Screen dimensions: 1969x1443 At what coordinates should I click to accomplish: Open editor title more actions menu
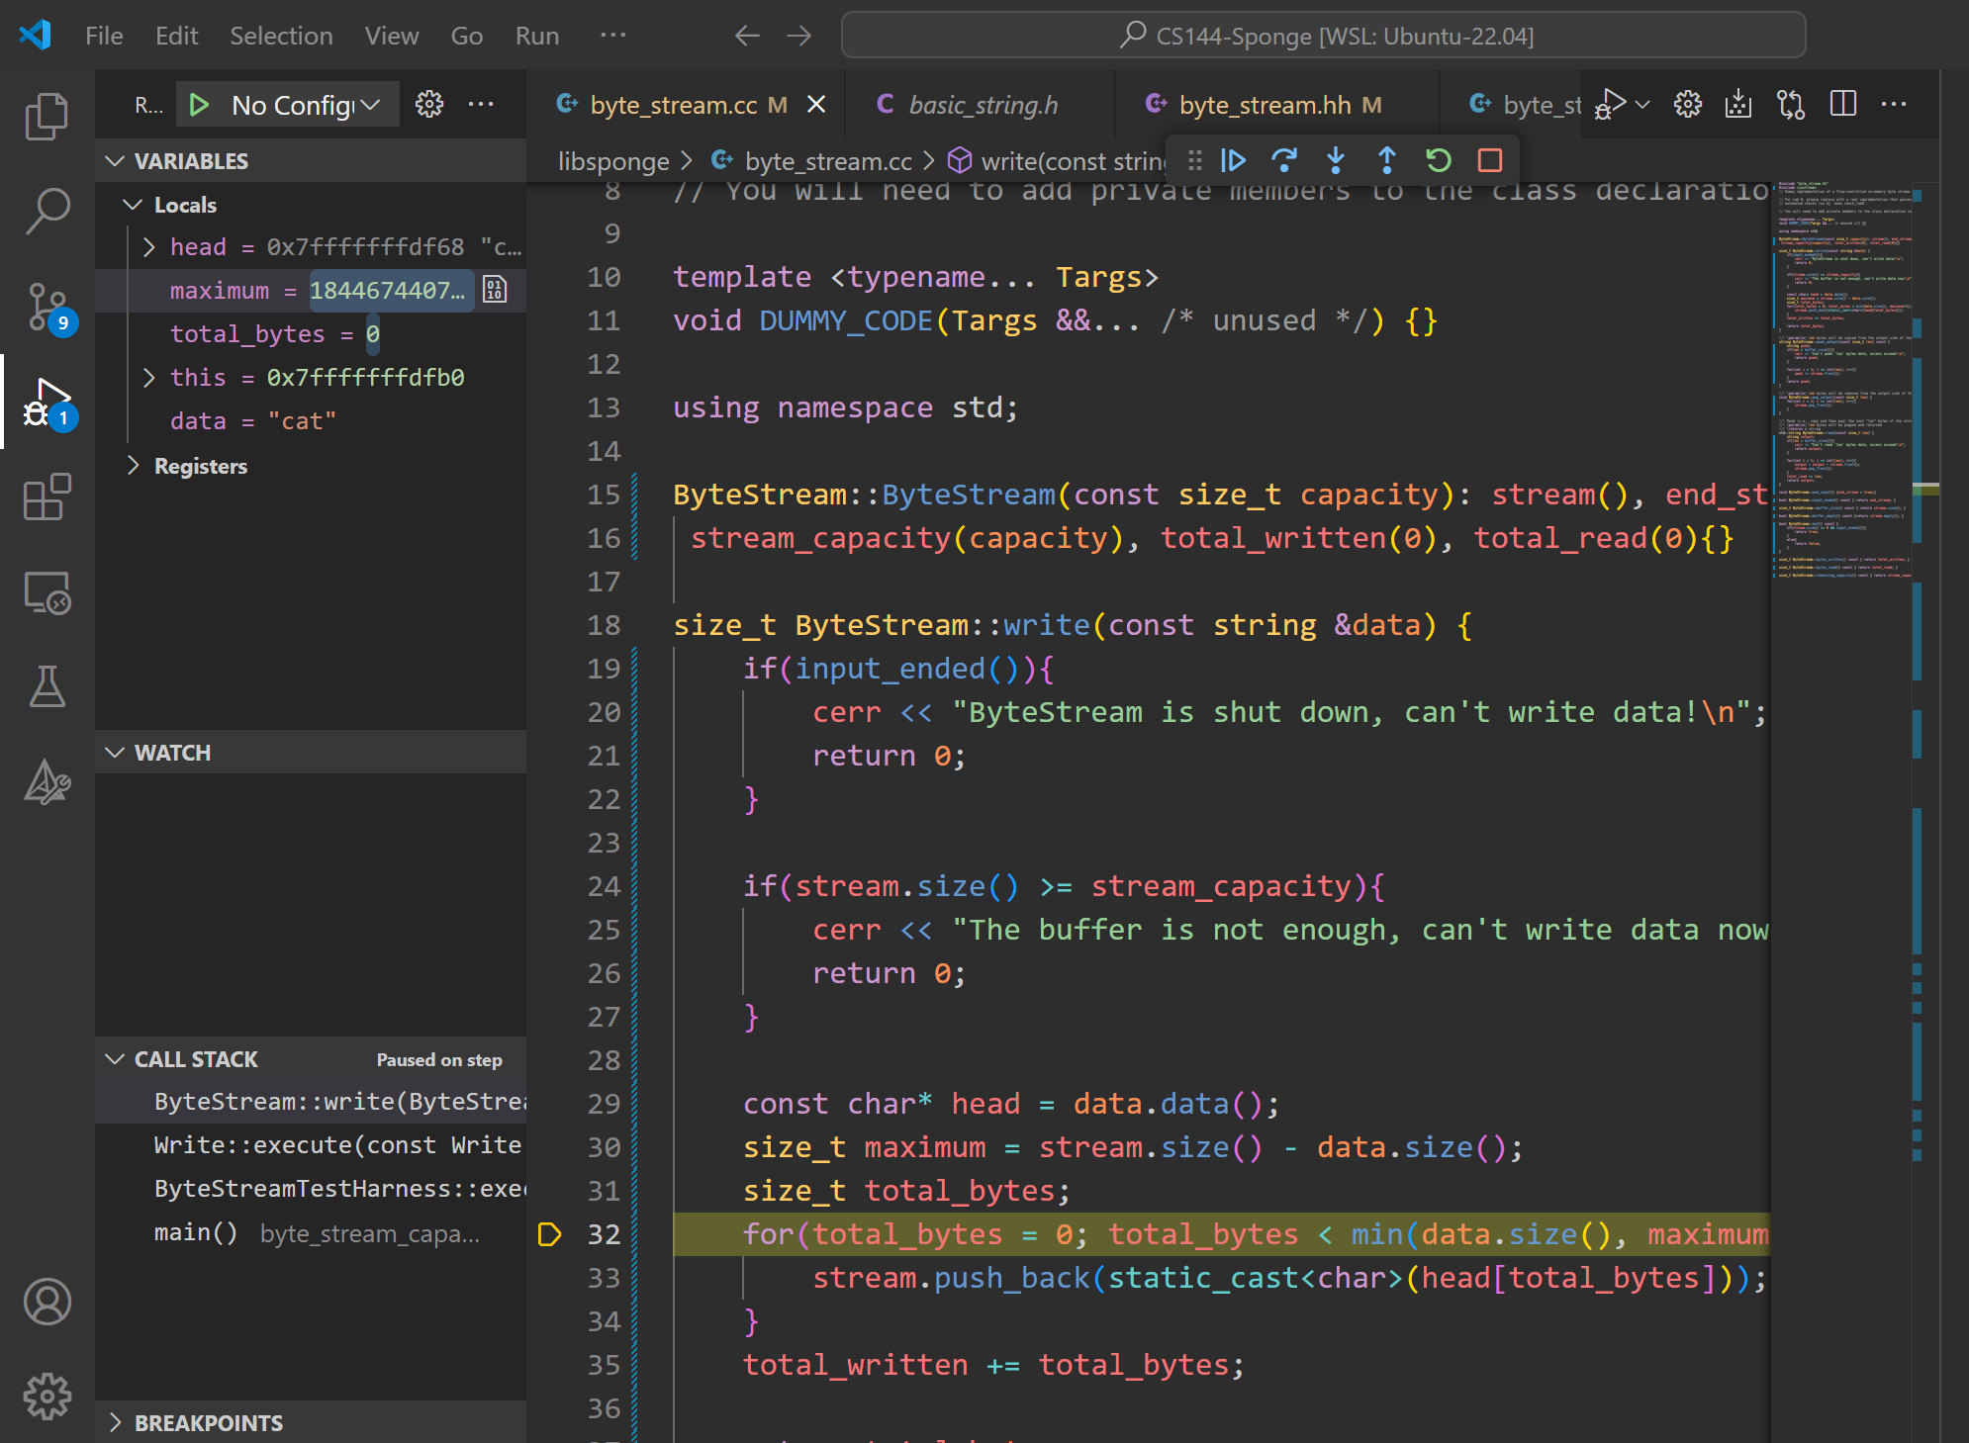coord(1894,105)
